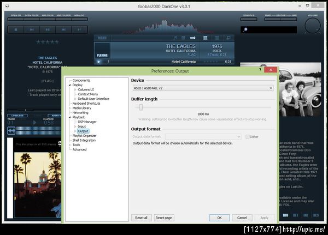Click the playback order arrow icon
Screen dimensions: 328x235
(192, 38)
